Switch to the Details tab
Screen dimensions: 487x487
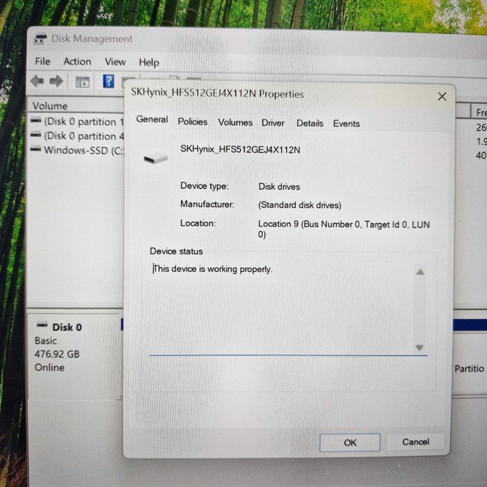coord(310,123)
